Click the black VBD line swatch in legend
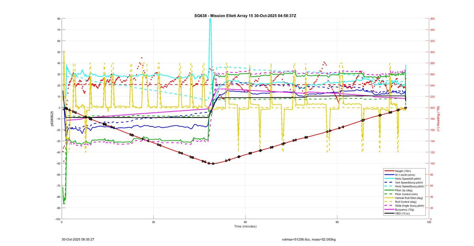This screenshot has width=474, height=246. coord(389,214)
